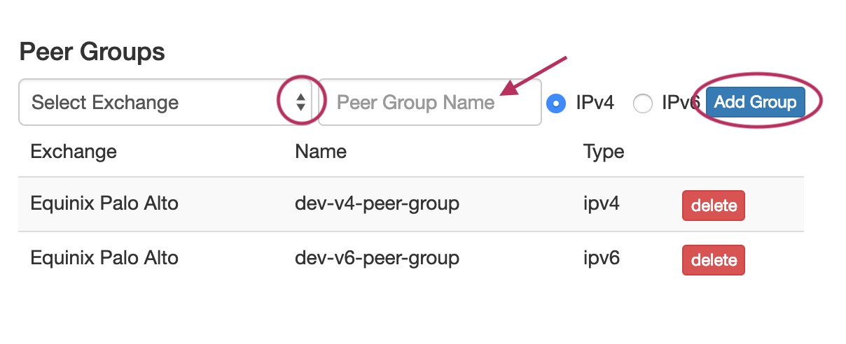The image size is (846, 344).
Task: Click the up-down arrows on the exchange selector
Action: 300,103
